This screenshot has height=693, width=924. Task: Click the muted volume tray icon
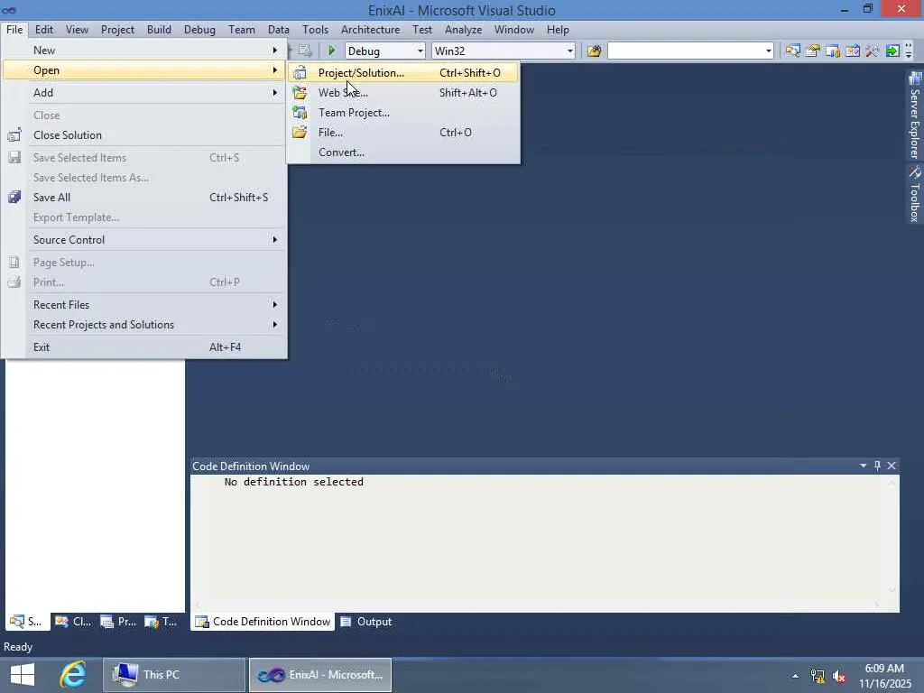(839, 676)
